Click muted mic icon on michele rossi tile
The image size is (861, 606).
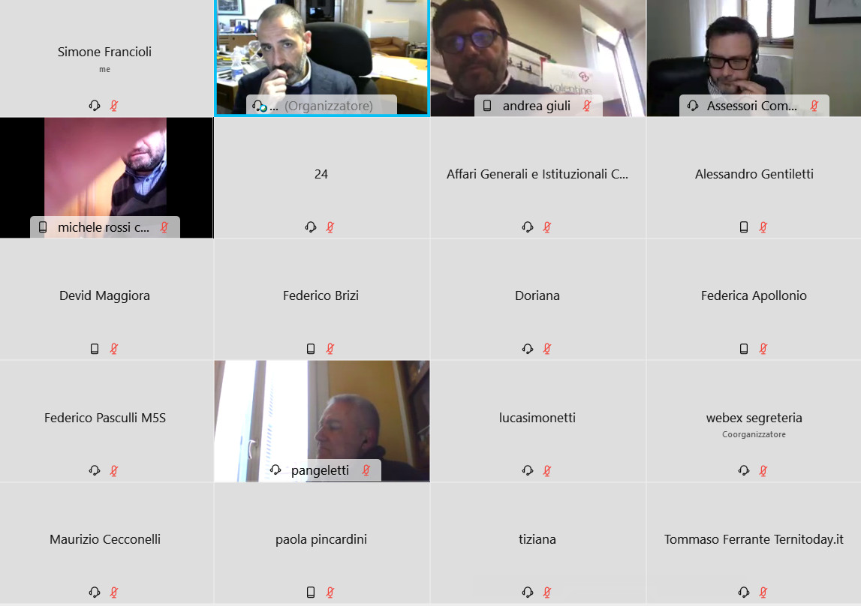pyautogui.click(x=164, y=227)
